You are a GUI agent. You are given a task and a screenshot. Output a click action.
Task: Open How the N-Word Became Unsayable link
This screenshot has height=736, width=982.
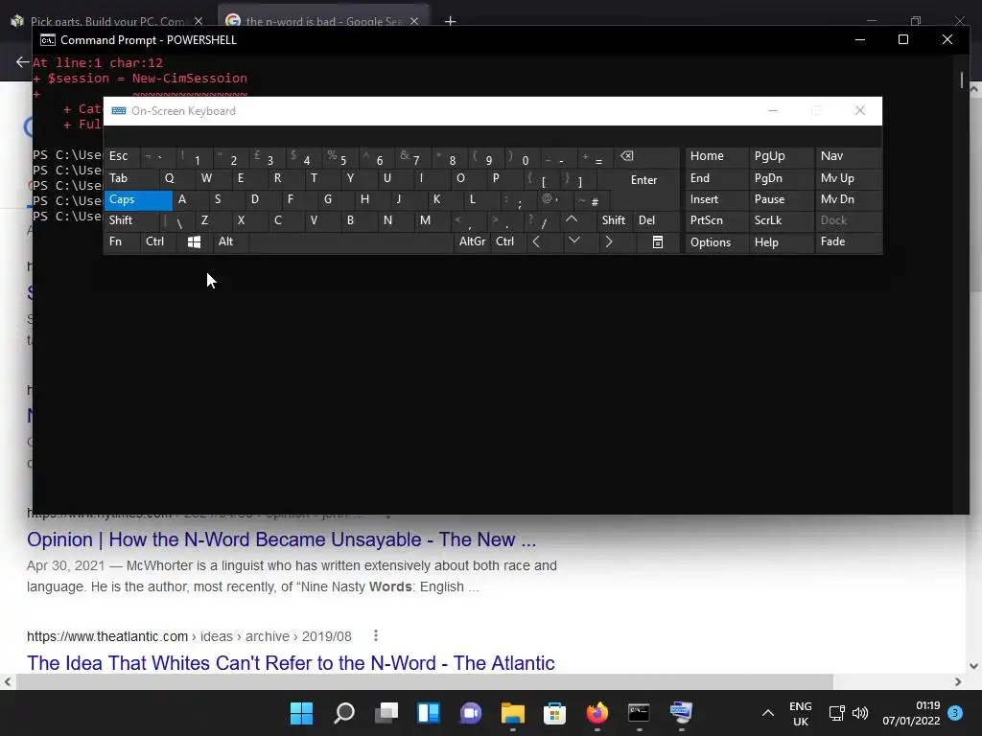click(x=281, y=540)
